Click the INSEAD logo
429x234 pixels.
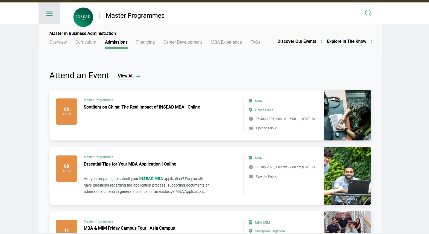point(83,17)
